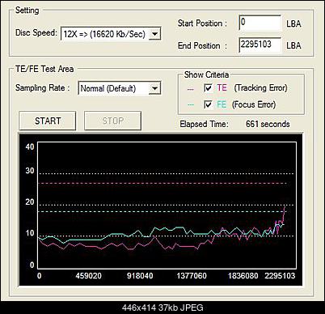Click the End Position input field
This screenshot has width=325, height=314.
pos(260,45)
